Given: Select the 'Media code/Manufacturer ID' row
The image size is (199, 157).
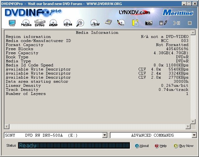Looking at the screenshot, I should pyautogui.click(x=97, y=41).
